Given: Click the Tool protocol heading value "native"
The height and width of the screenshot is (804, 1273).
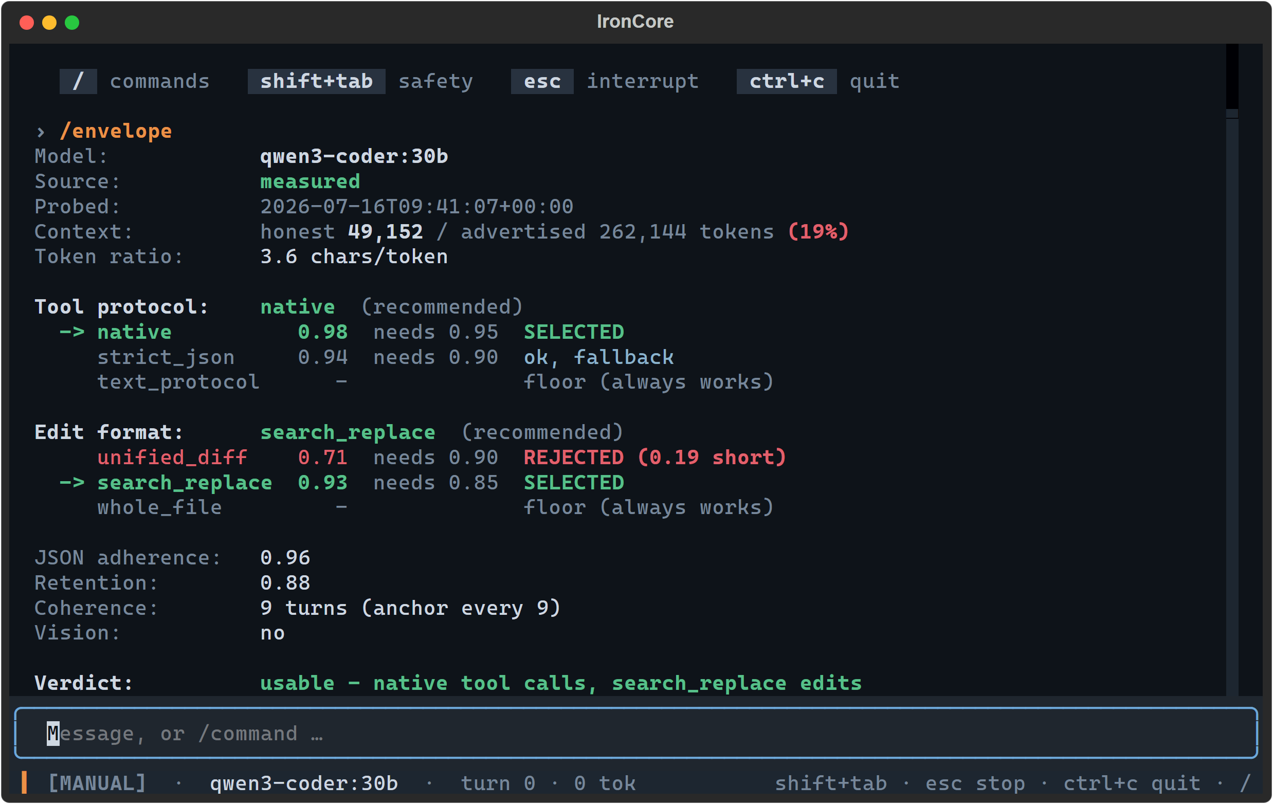Looking at the screenshot, I should coord(298,307).
